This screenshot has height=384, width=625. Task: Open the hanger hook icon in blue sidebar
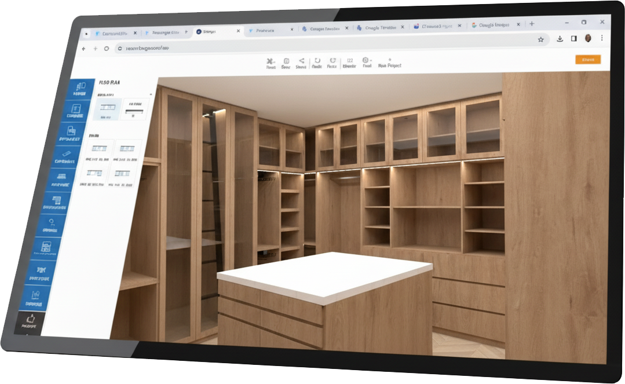(x=52, y=222)
